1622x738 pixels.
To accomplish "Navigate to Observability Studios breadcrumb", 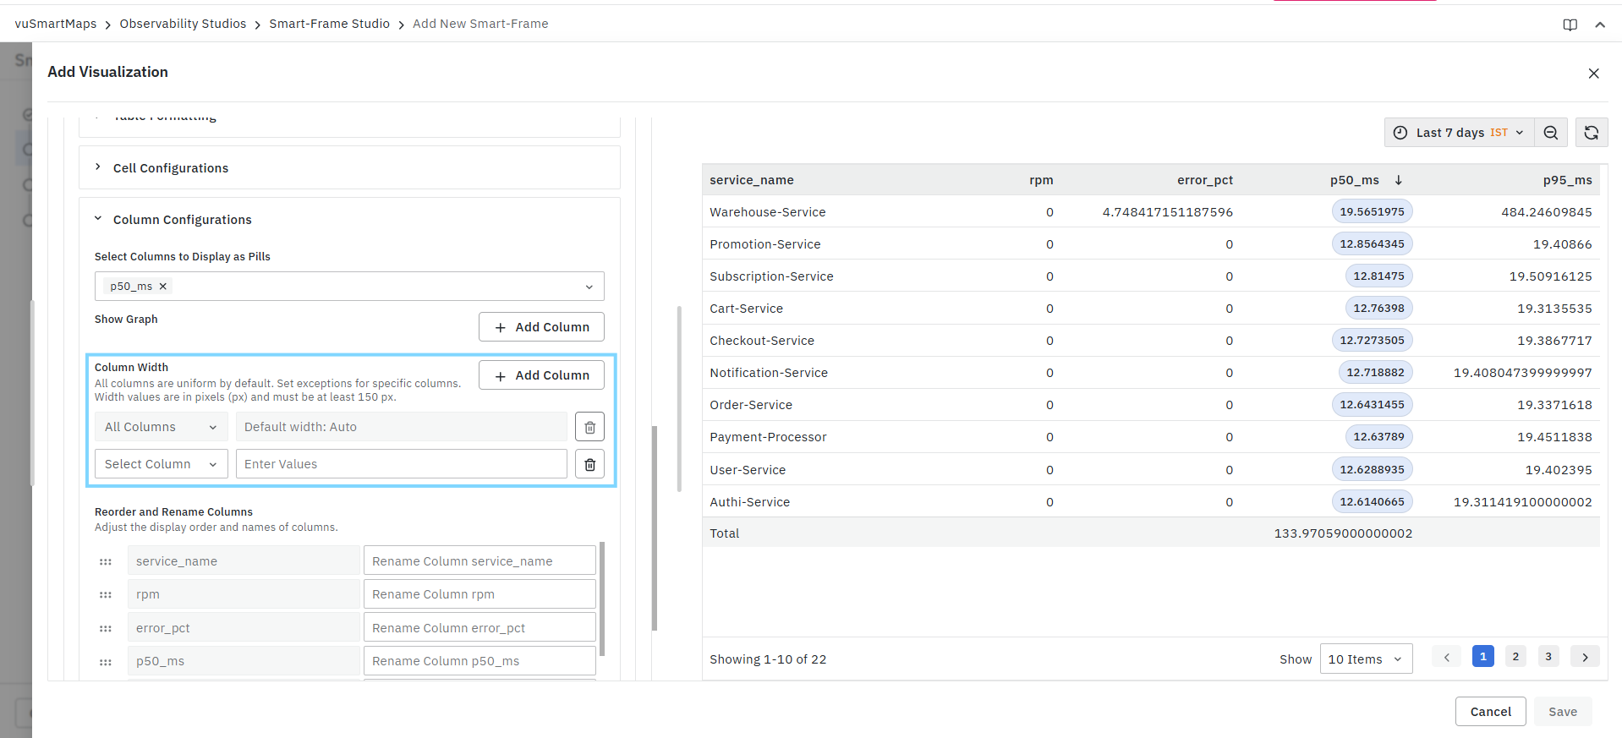I will point(183,25).
